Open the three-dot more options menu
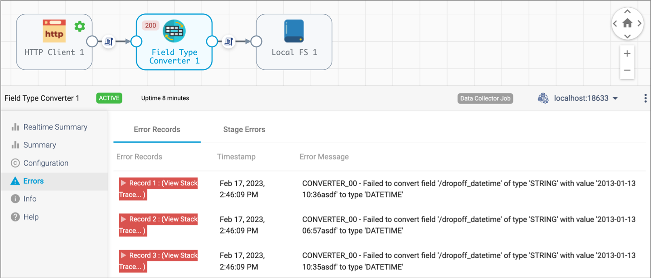This screenshot has width=651, height=278. 645,98
